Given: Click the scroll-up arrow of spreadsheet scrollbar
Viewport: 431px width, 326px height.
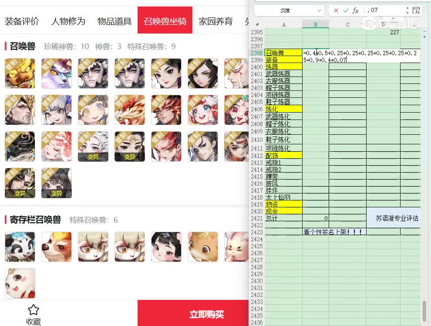Looking at the screenshot, I should click(x=424, y=36).
